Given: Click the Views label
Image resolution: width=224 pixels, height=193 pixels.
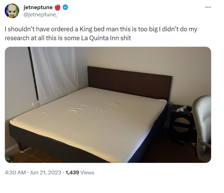Looking at the screenshot, I should tap(87, 172).
